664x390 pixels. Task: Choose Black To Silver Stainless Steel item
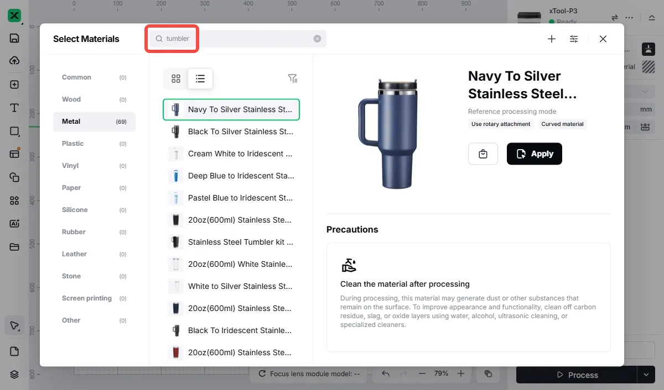coord(231,131)
